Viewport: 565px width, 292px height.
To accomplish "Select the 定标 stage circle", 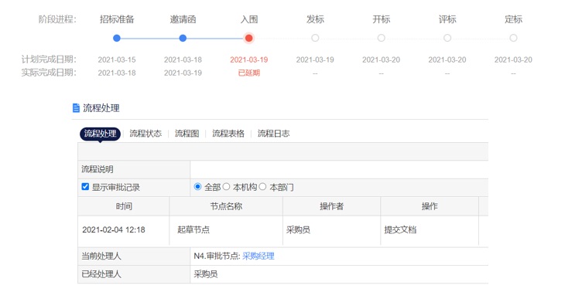I will [513, 38].
